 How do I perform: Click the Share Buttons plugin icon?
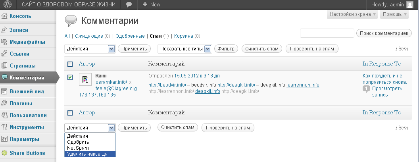pos(4,153)
